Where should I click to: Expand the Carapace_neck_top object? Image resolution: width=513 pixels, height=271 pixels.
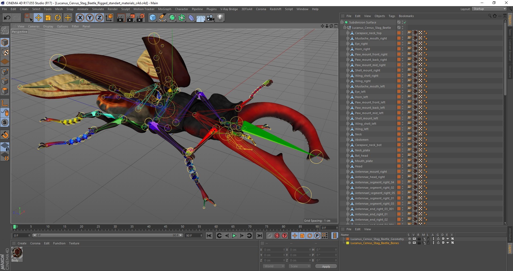point(348,33)
